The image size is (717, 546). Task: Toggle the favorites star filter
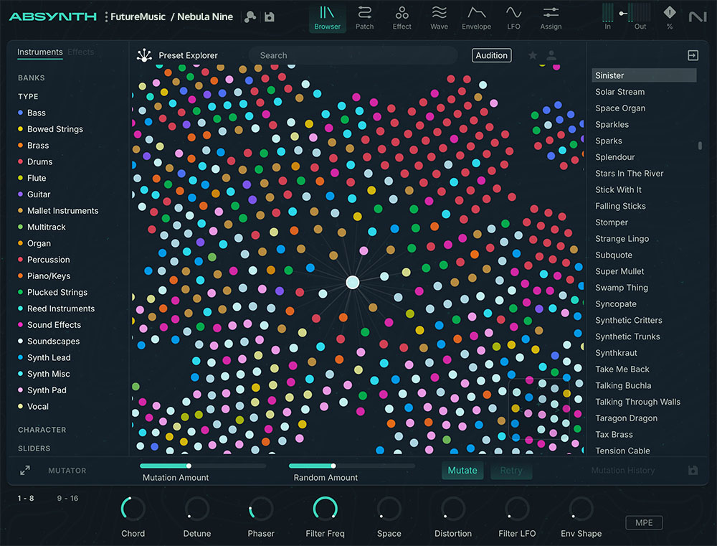point(534,55)
